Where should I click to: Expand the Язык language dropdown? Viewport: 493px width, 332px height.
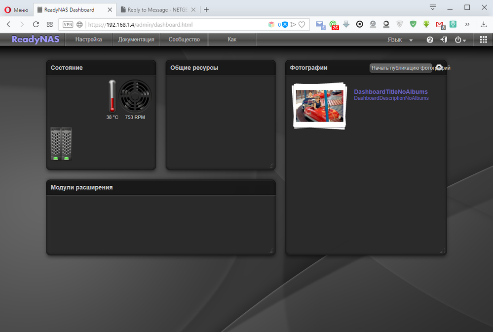click(x=400, y=40)
